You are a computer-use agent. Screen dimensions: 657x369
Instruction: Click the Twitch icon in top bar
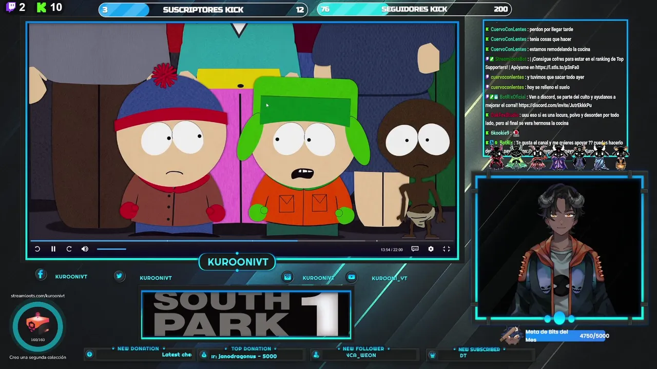10,8
